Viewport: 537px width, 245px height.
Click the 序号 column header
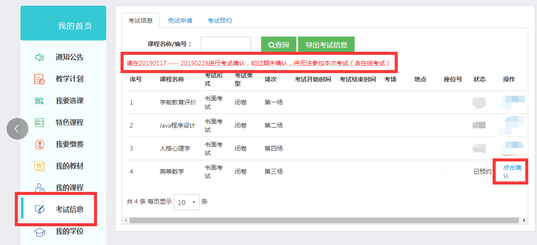[x=136, y=79]
